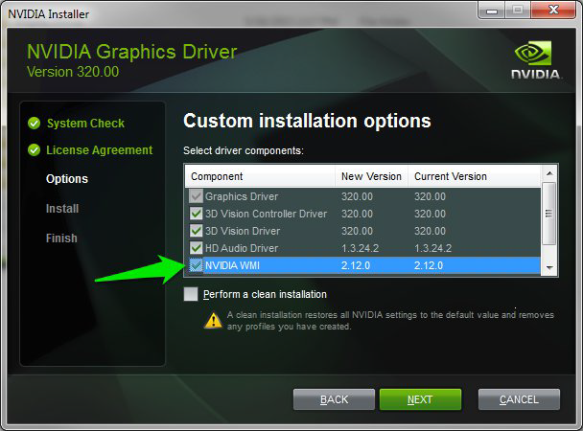Click the Current Version column header
This screenshot has width=583, height=431.
474,176
